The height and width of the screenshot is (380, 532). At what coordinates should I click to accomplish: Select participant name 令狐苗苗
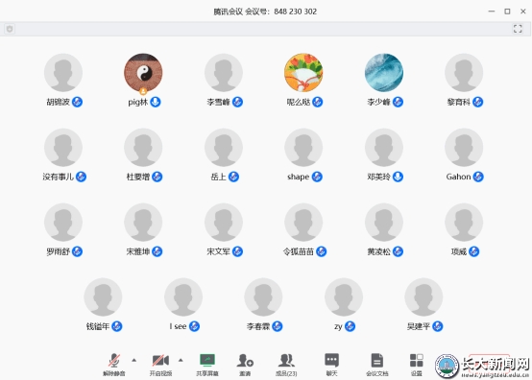pyautogui.click(x=299, y=251)
